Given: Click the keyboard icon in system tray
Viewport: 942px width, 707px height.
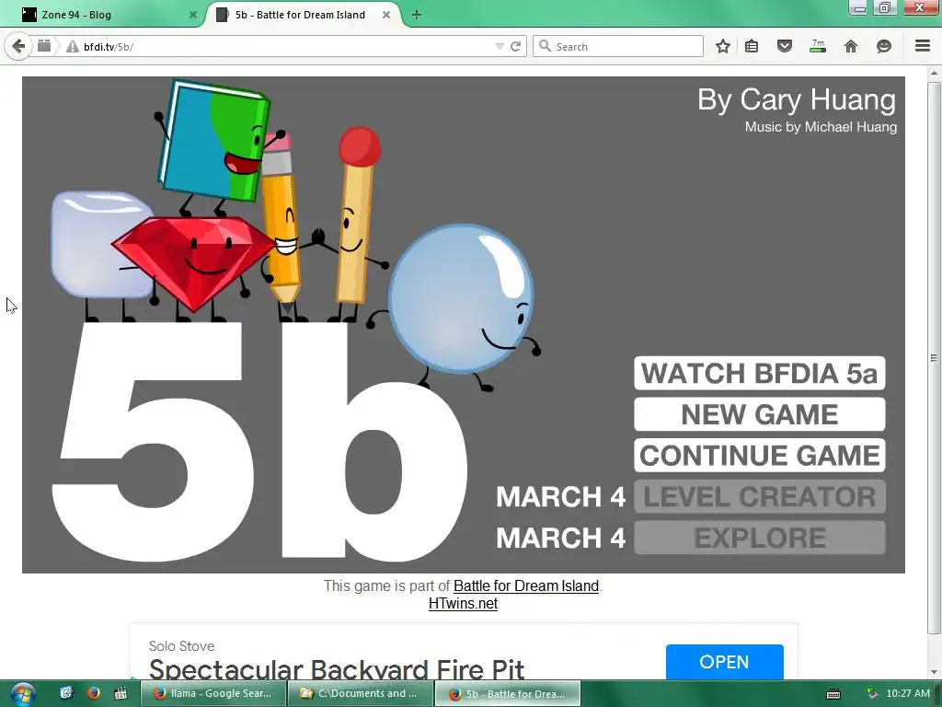Looking at the screenshot, I should [833, 694].
